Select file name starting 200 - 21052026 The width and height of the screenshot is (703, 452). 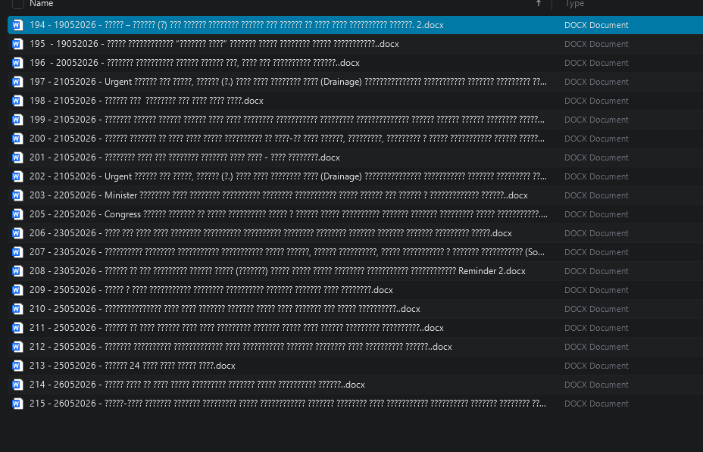pyautogui.click(x=287, y=139)
